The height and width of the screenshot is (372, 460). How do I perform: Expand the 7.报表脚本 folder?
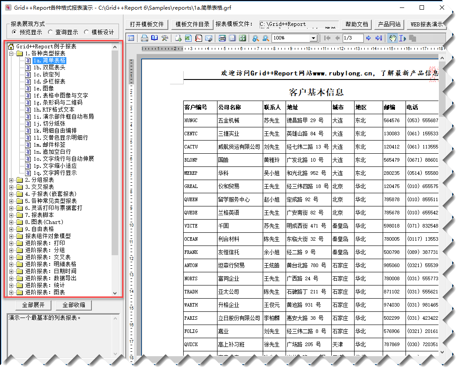click(11, 215)
